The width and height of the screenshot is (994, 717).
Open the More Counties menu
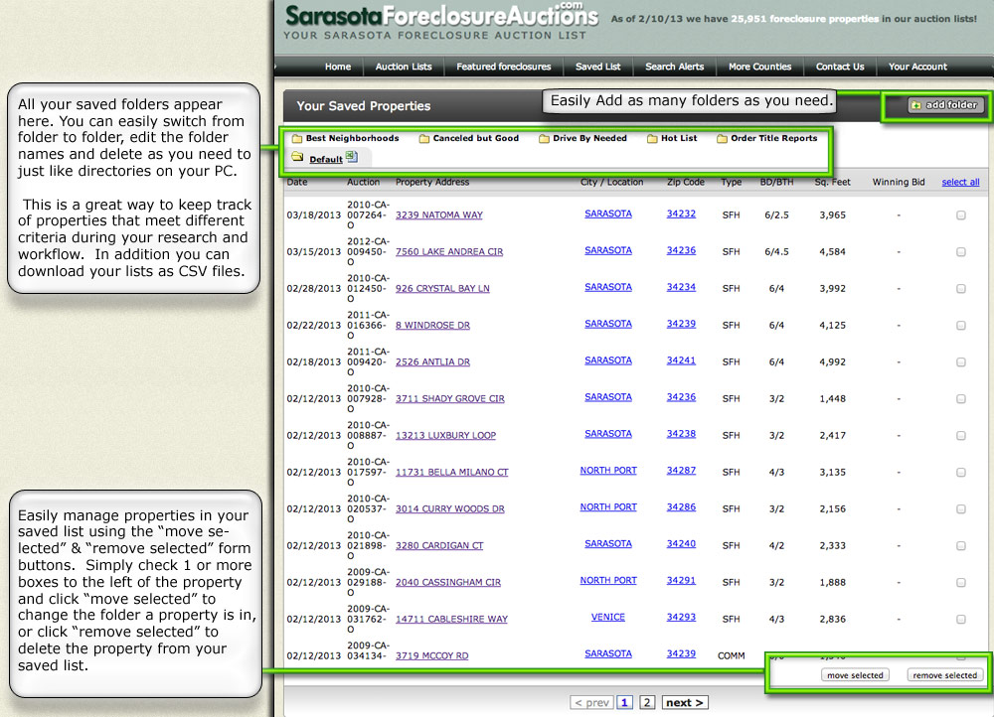(759, 67)
